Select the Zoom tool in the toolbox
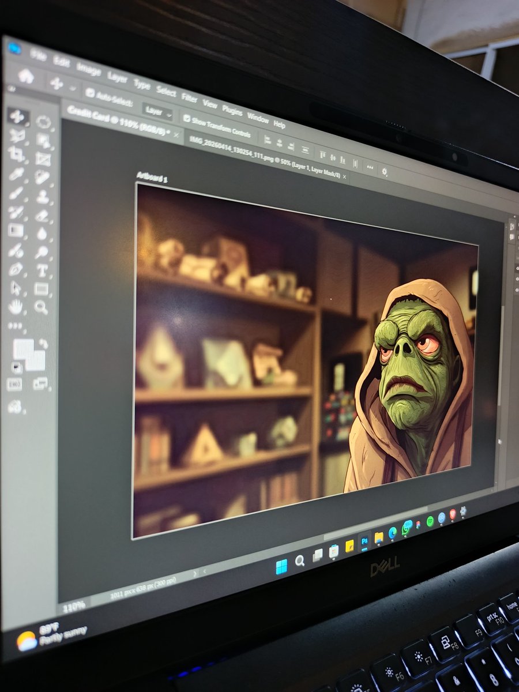 coord(41,307)
